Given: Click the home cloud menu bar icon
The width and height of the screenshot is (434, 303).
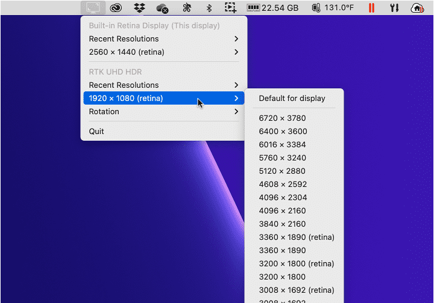Looking at the screenshot, I should (x=417, y=8).
